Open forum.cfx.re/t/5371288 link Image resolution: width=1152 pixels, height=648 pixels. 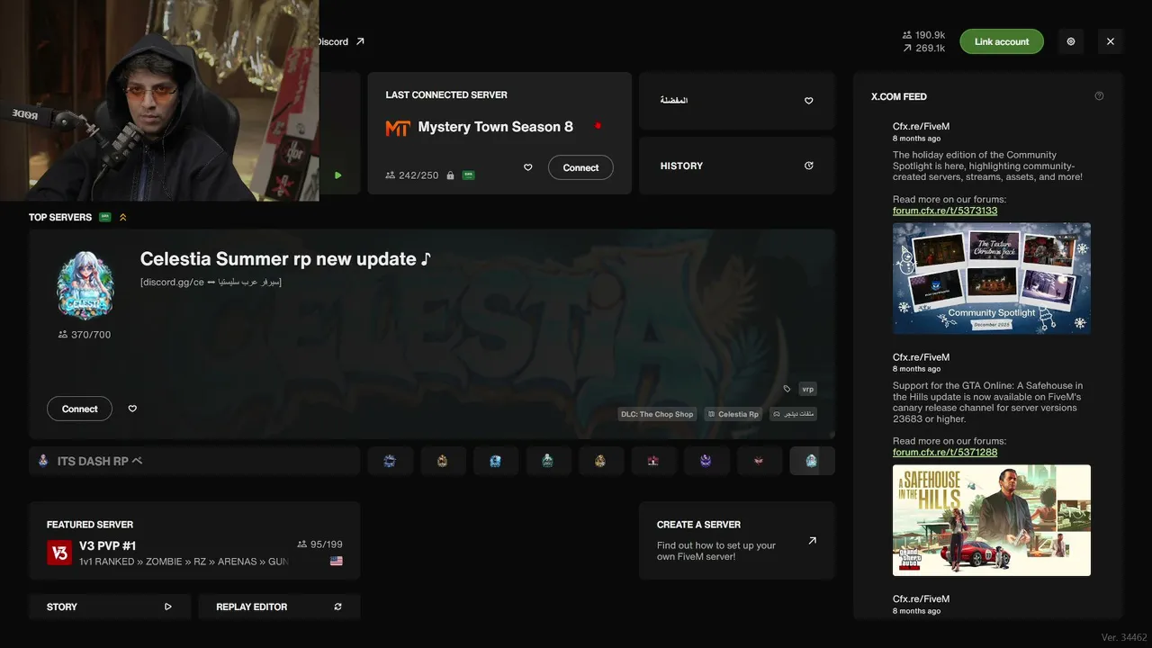coord(945,452)
